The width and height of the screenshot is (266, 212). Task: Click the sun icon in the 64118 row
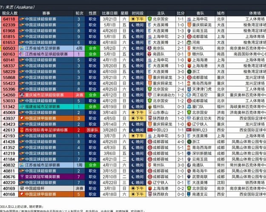coord(133,19)
